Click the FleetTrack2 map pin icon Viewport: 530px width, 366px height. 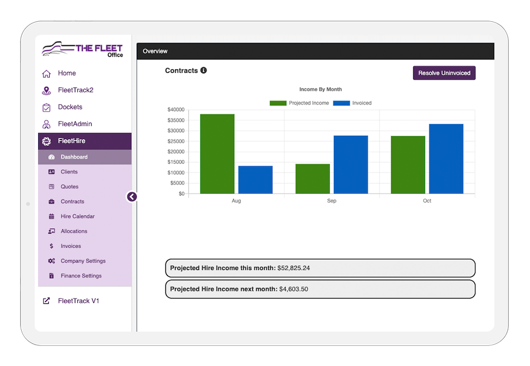46,91
